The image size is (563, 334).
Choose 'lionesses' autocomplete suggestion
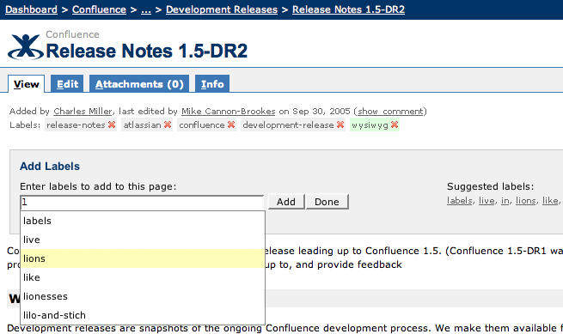click(143, 296)
